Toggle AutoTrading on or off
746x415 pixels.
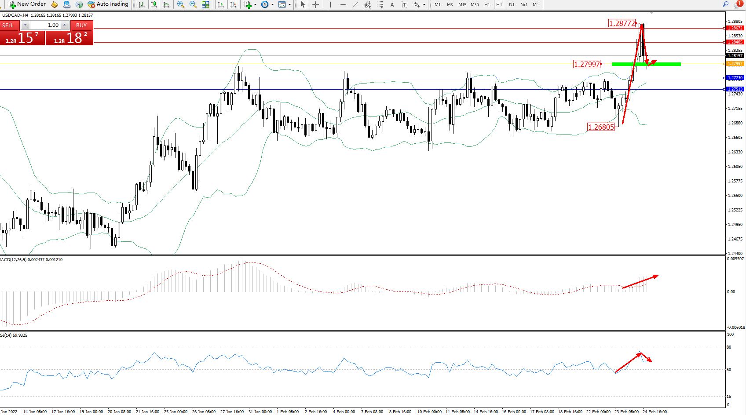coord(108,4)
